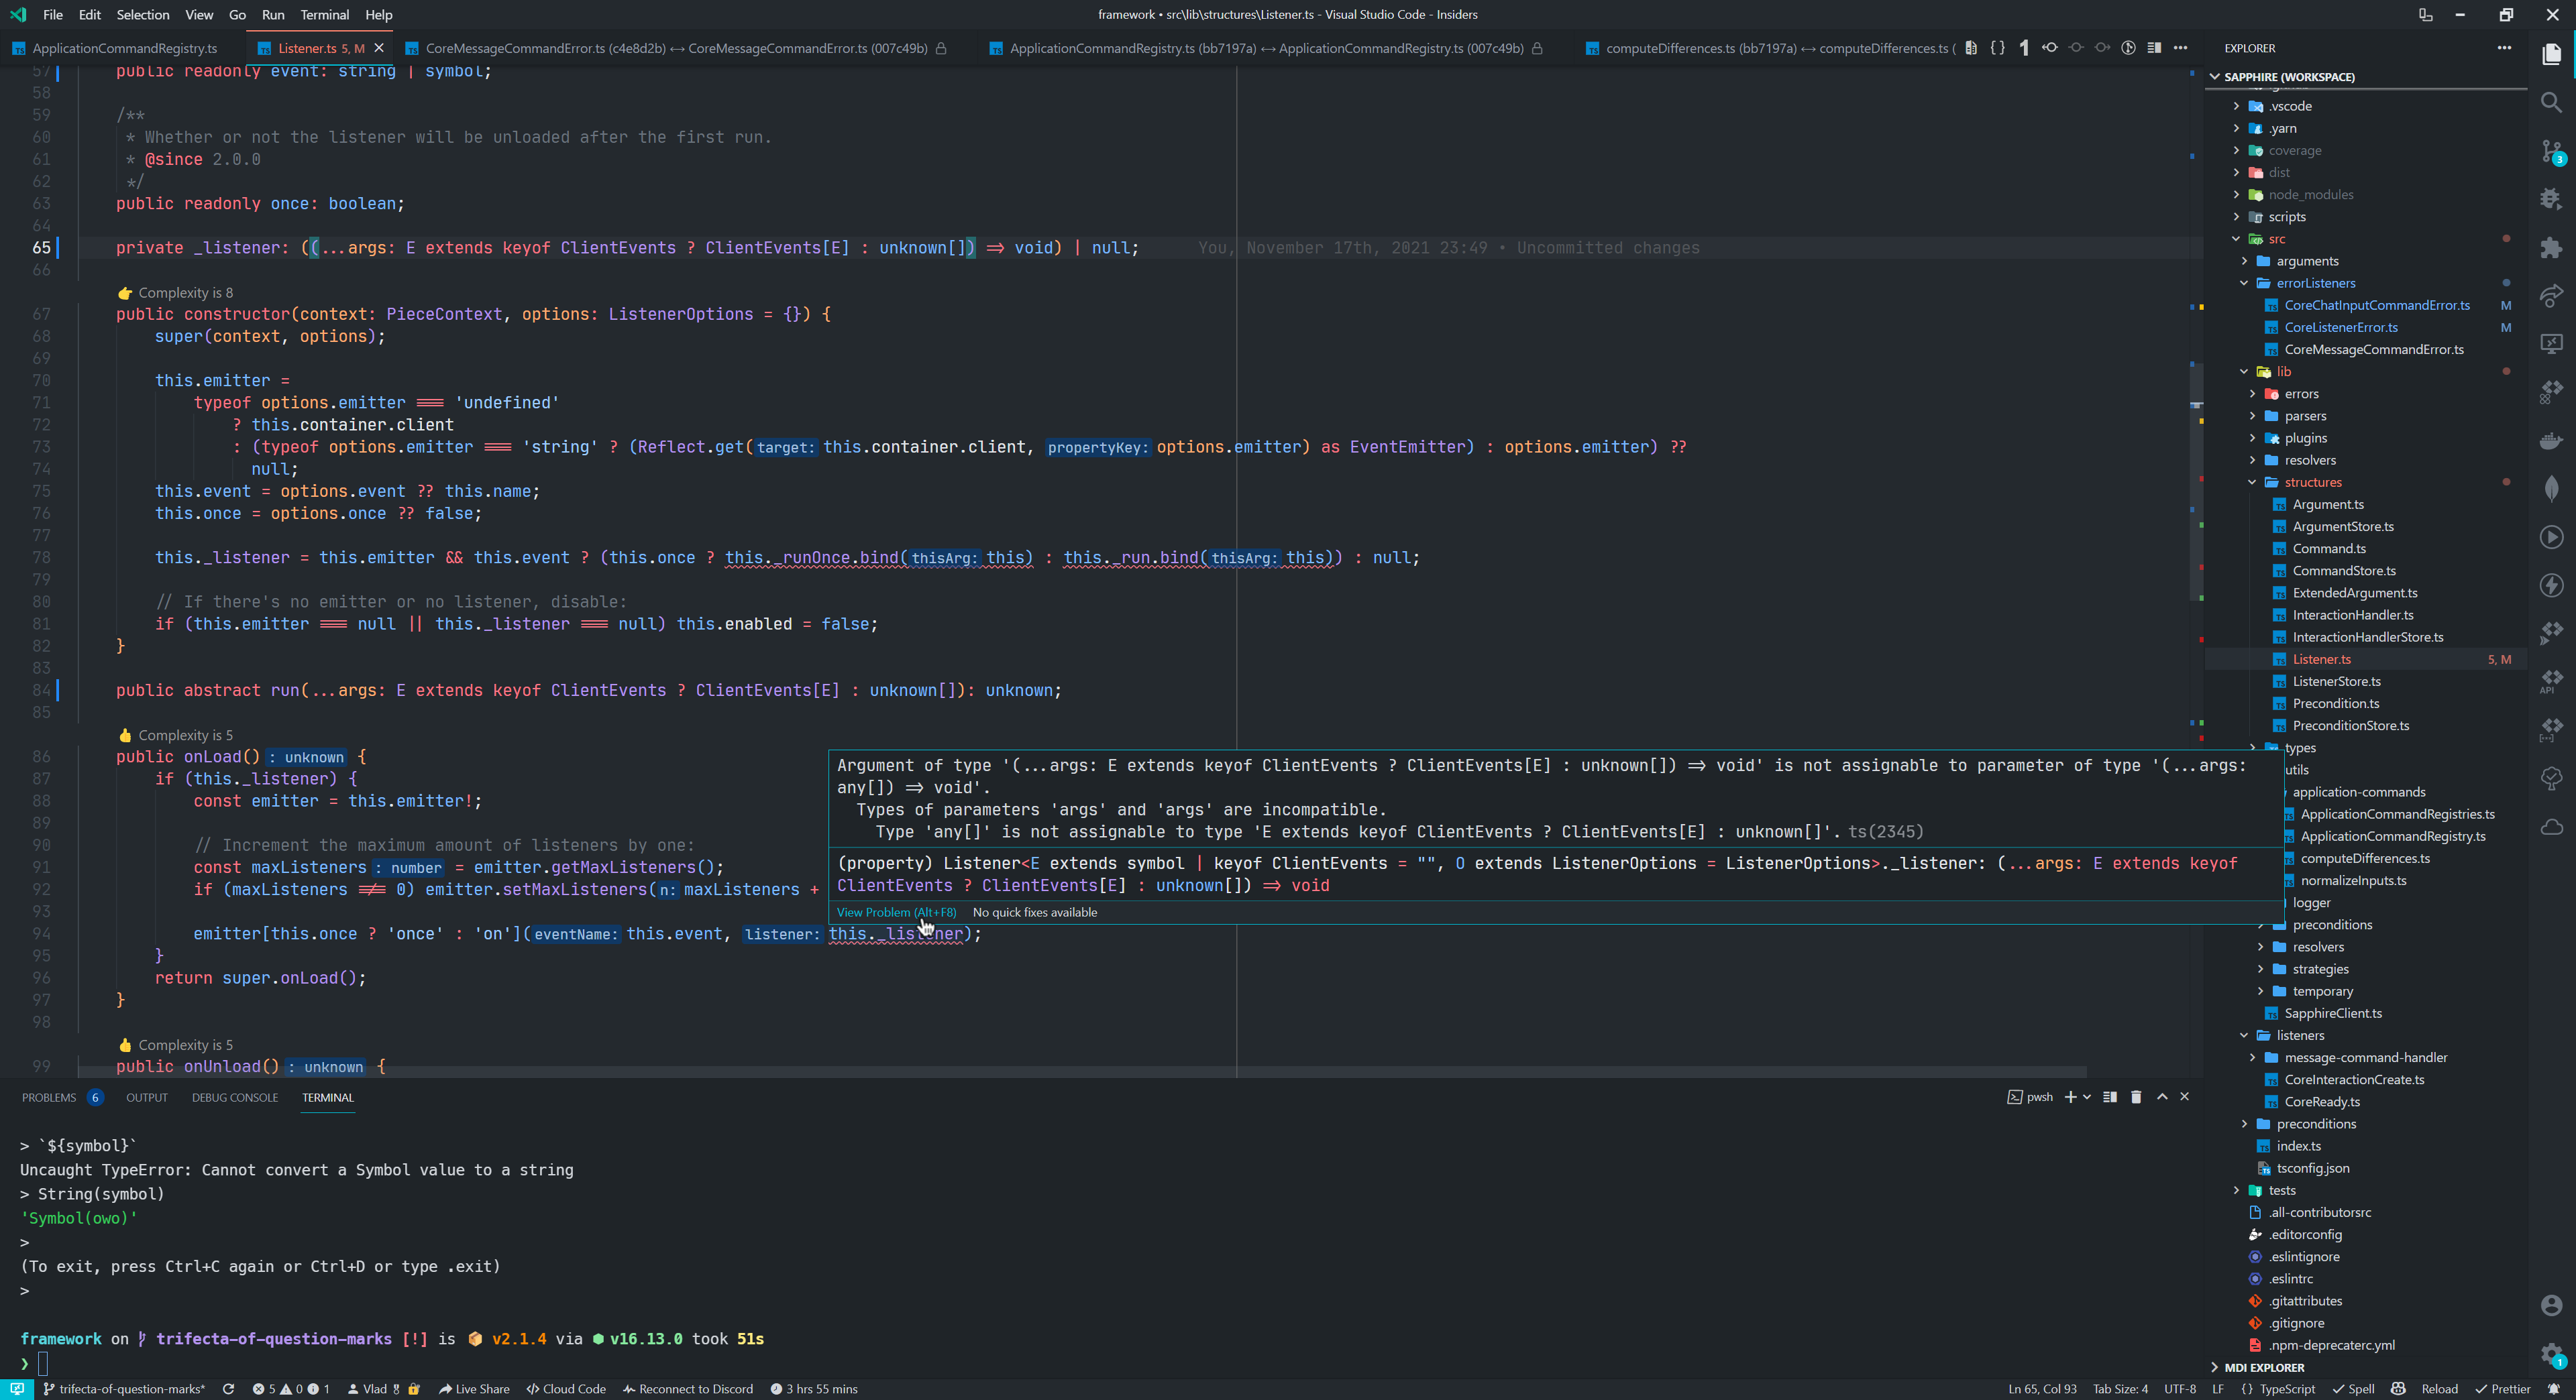Viewport: 2576px width, 1400px height.
Task: Split the pwsh terminal
Action: [2110, 1097]
